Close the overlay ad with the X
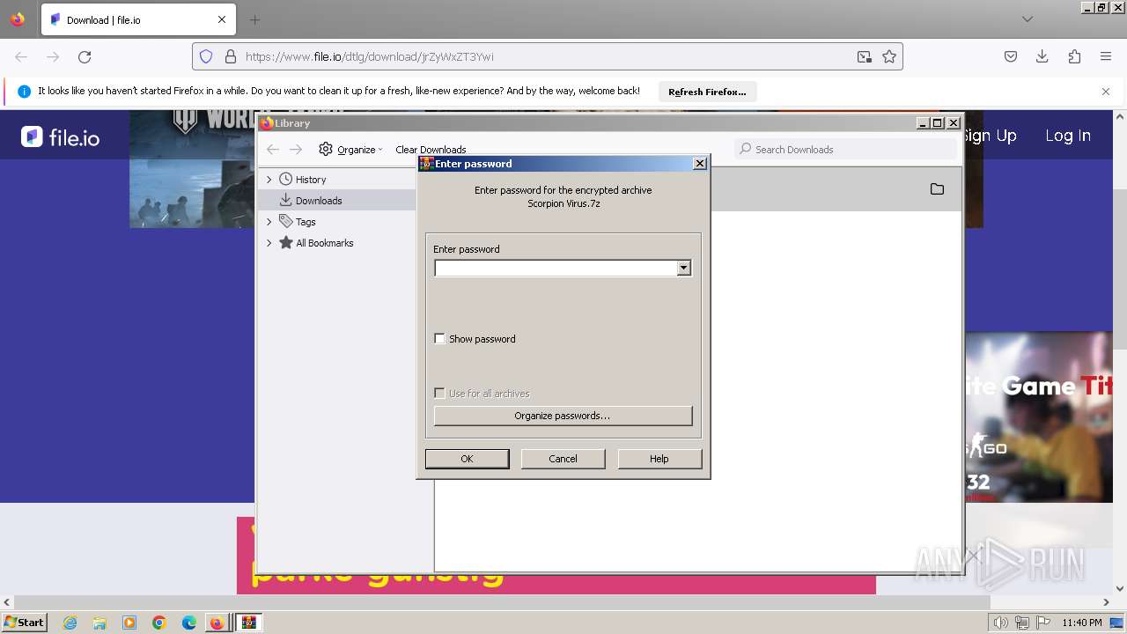1127x634 pixels. click(972, 556)
